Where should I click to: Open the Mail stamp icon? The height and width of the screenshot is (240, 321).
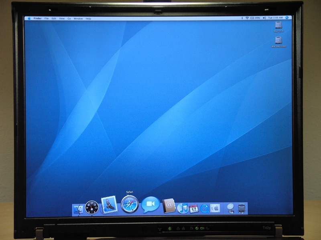click(x=109, y=205)
